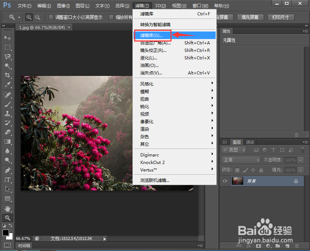
Task: Hide the Background layer visibility eye
Action: [225, 181]
